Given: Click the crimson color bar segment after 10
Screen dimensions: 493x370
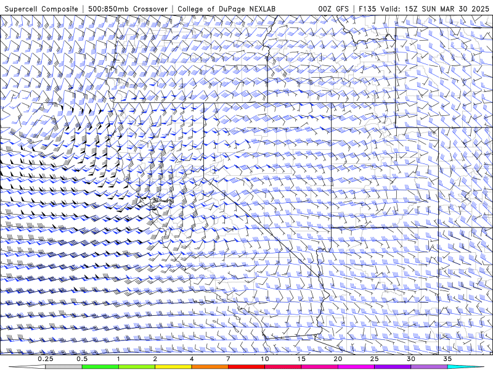Looking at the screenshot, I should tap(283, 367).
